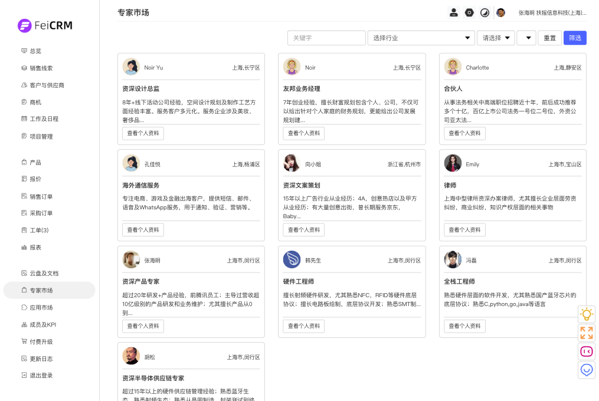Toggle dark mode with the moon icon
The image size is (599, 401).
click(485, 12)
